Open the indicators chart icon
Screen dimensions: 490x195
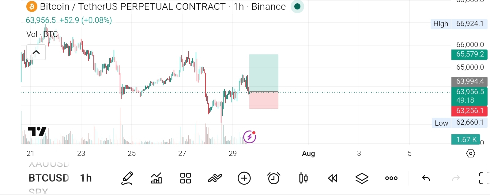156,178
